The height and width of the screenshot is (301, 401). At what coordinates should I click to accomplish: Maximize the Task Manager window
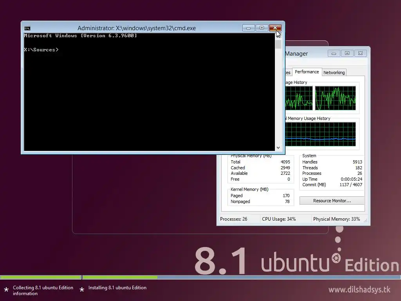[x=347, y=53]
